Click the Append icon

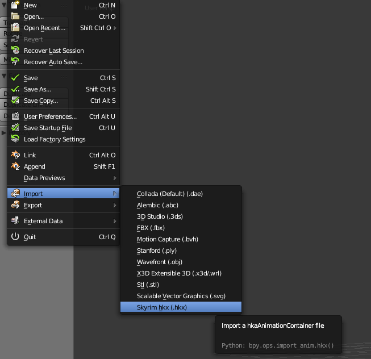click(x=15, y=166)
